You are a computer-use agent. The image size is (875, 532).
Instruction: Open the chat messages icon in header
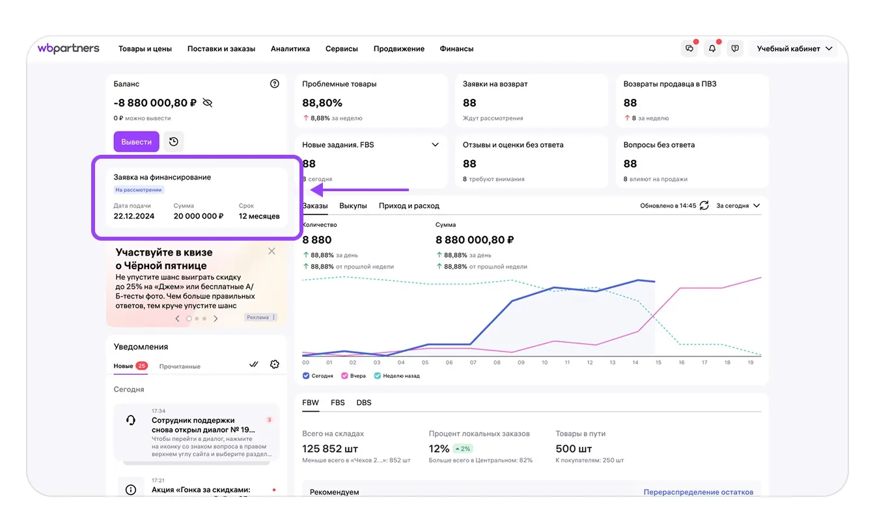(x=689, y=49)
